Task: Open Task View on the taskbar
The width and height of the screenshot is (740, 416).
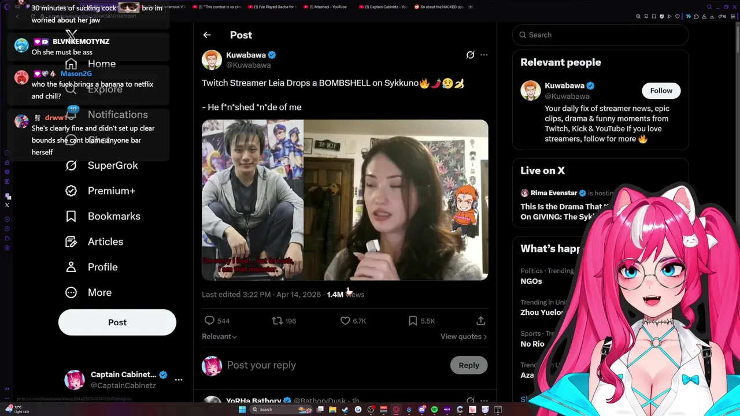Action: pos(320,410)
